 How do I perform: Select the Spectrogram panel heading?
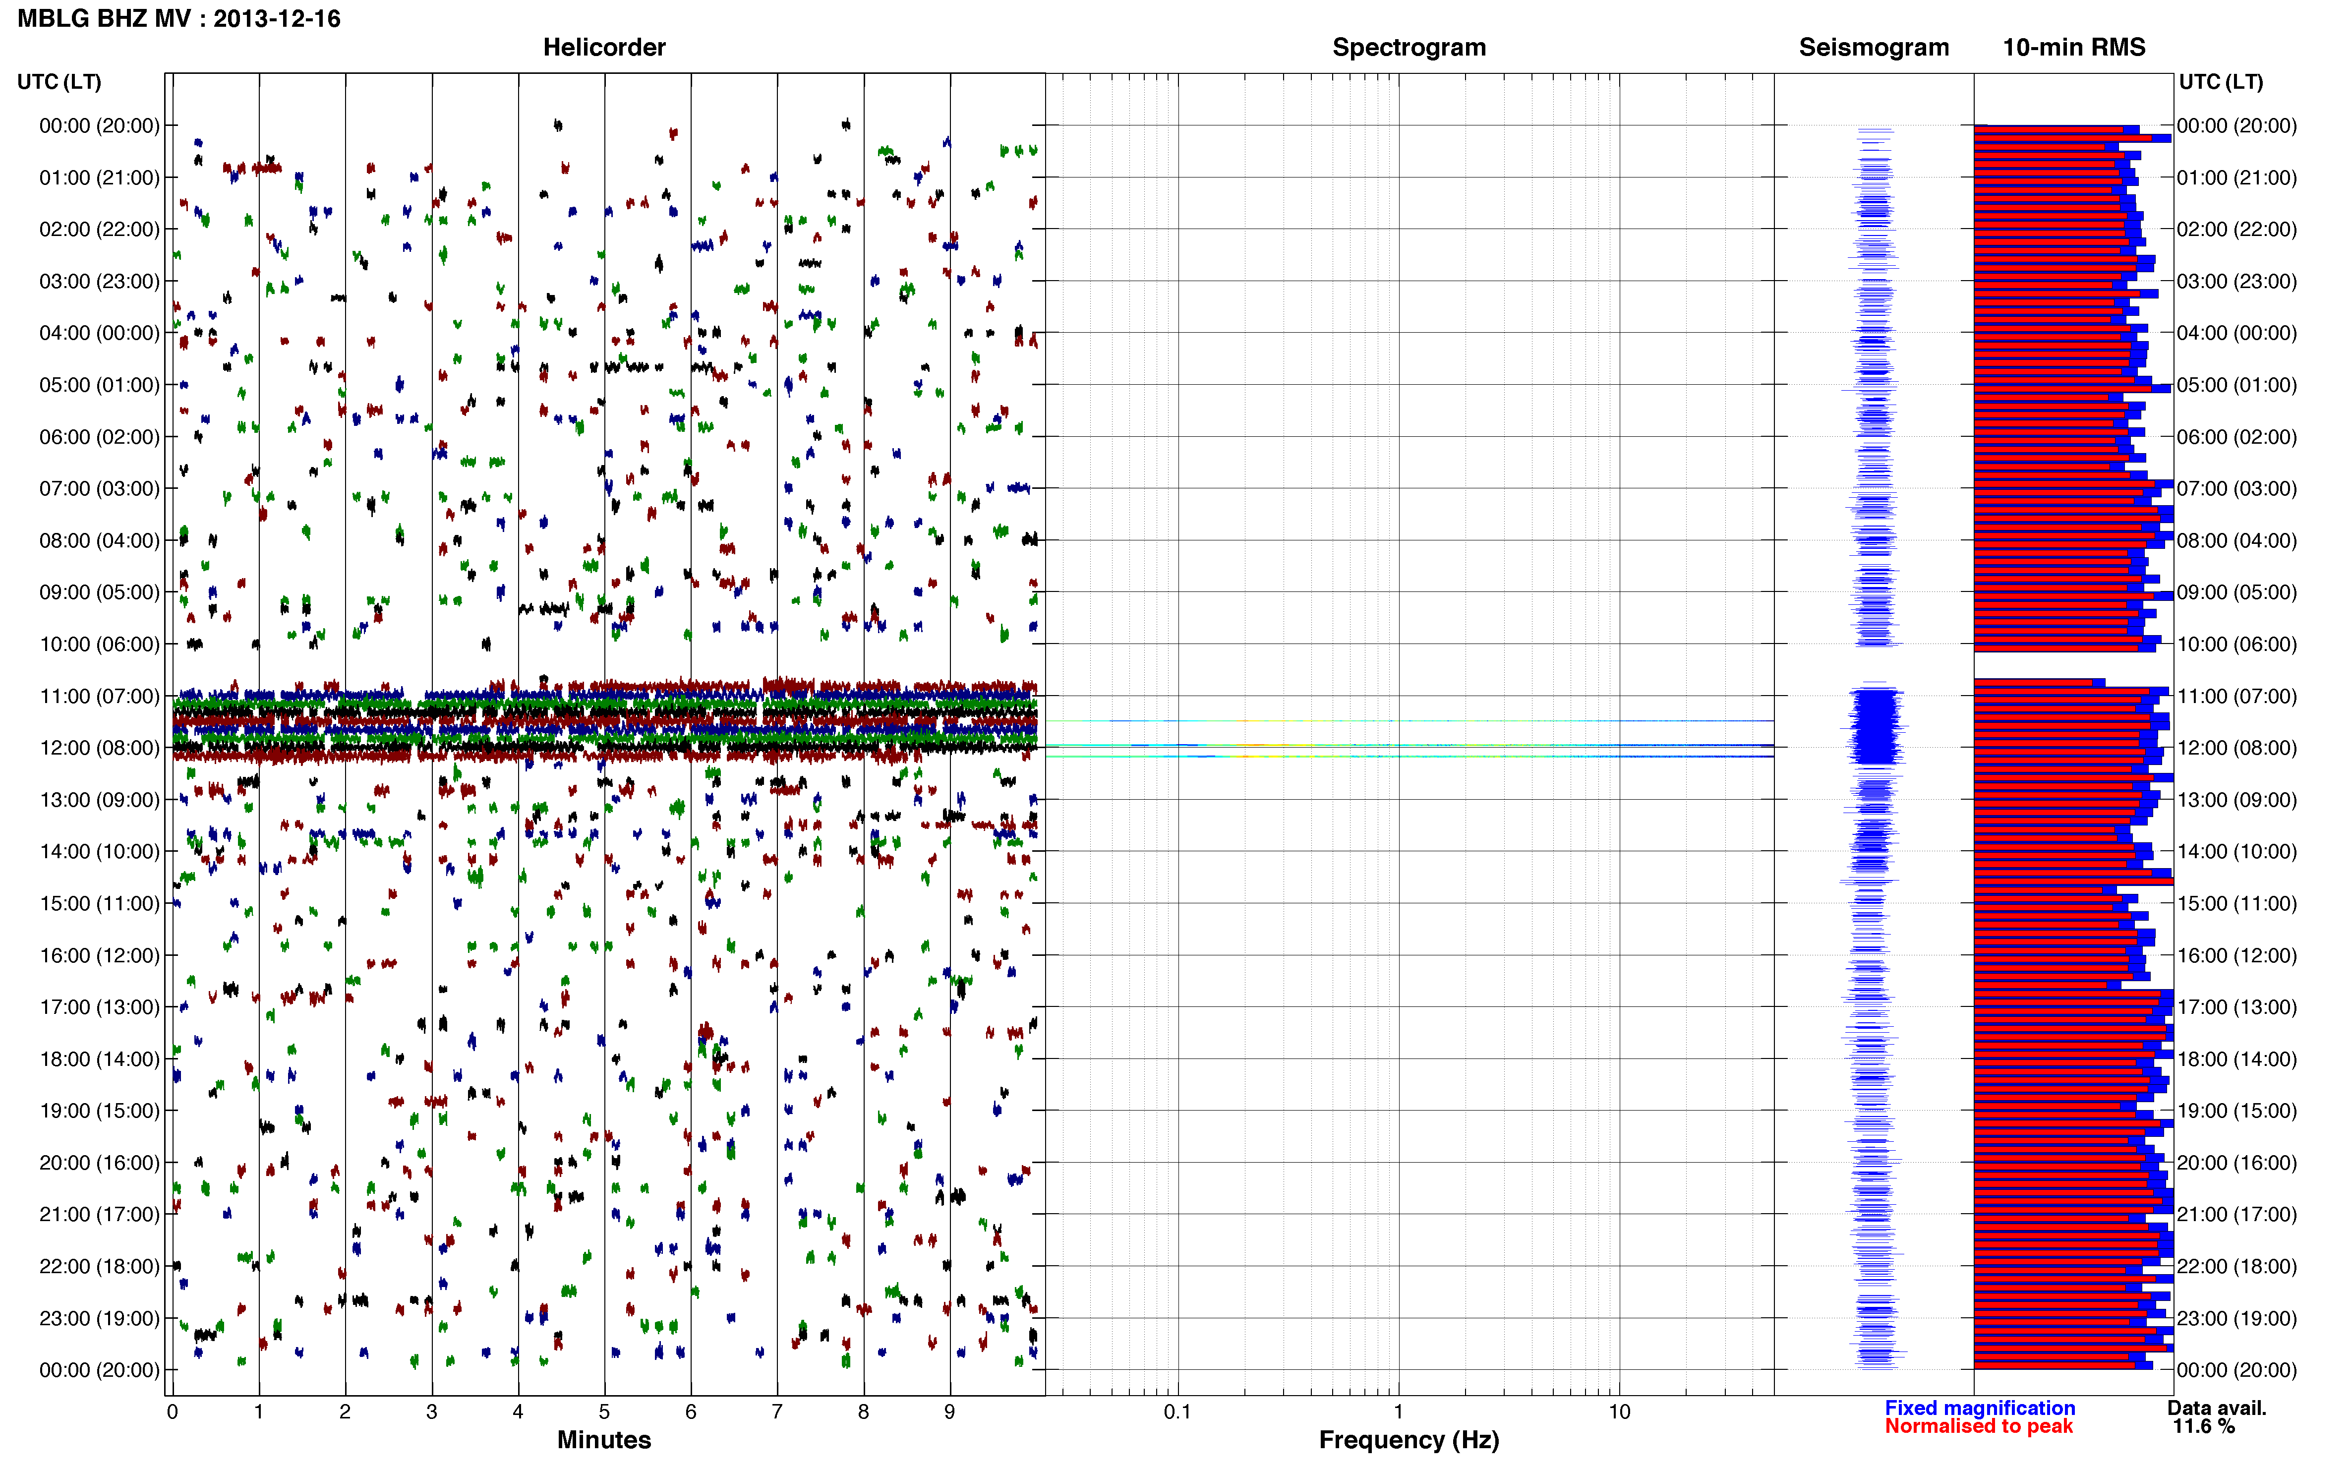point(1409,47)
